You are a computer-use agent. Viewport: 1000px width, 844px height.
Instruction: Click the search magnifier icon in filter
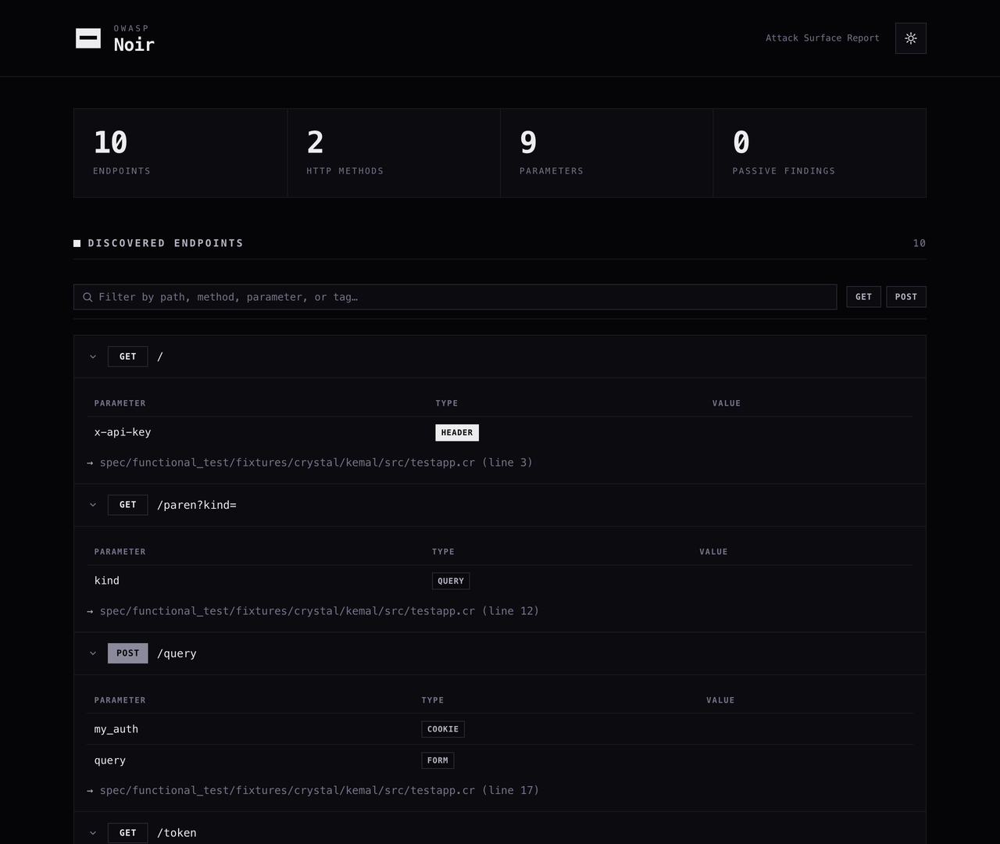coord(87,297)
